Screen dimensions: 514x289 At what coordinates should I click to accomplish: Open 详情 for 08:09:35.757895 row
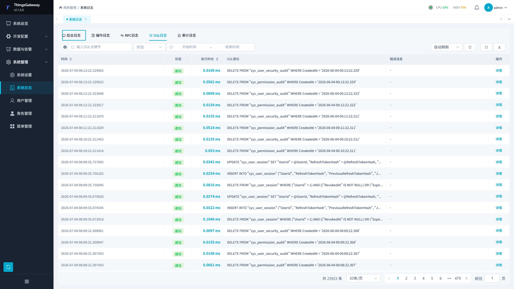(x=498, y=162)
